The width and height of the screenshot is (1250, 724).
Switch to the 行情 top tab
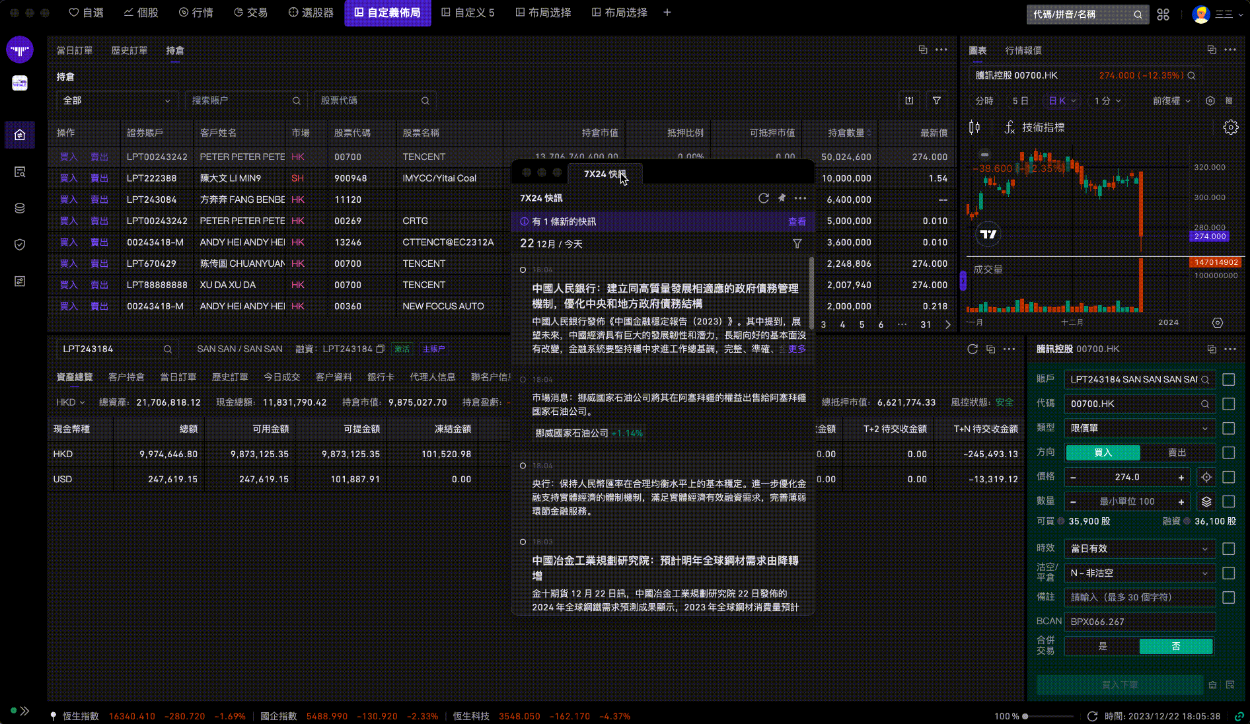click(x=196, y=13)
